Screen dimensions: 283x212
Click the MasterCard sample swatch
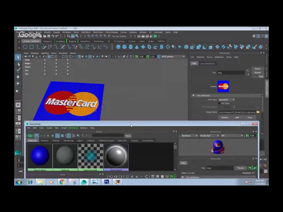point(223,87)
